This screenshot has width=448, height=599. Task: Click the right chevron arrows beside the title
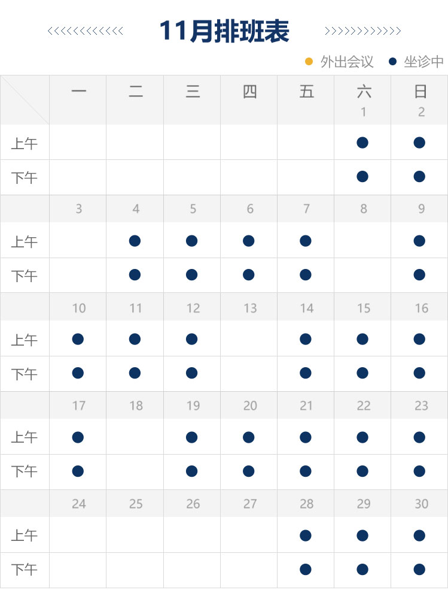tap(362, 31)
